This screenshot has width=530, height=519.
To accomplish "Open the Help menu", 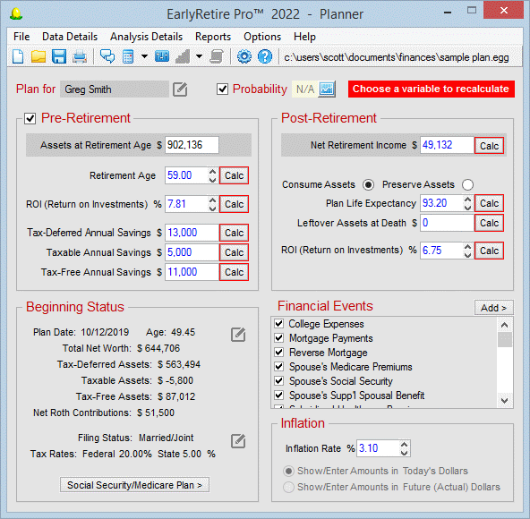I will tap(304, 37).
